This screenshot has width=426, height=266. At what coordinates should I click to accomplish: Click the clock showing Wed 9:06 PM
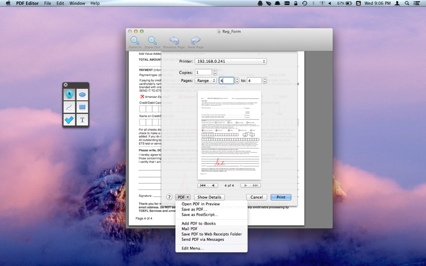378,3
